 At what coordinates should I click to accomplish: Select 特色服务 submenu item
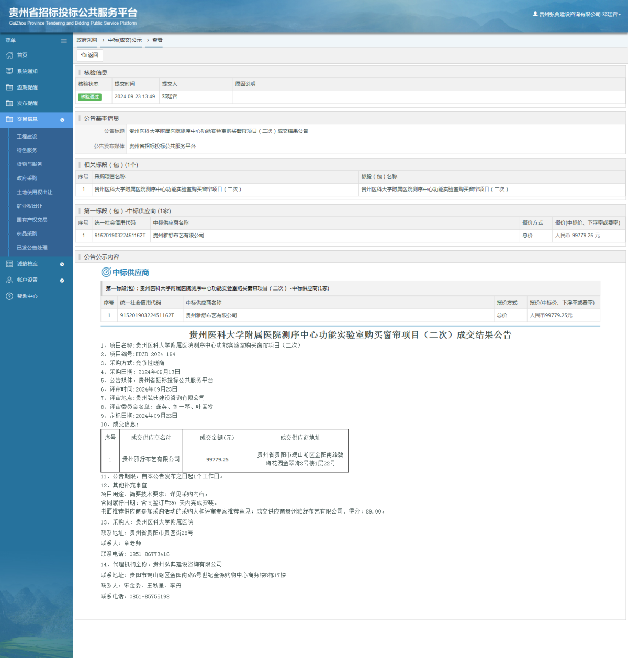pyautogui.click(x=27, y=150)
